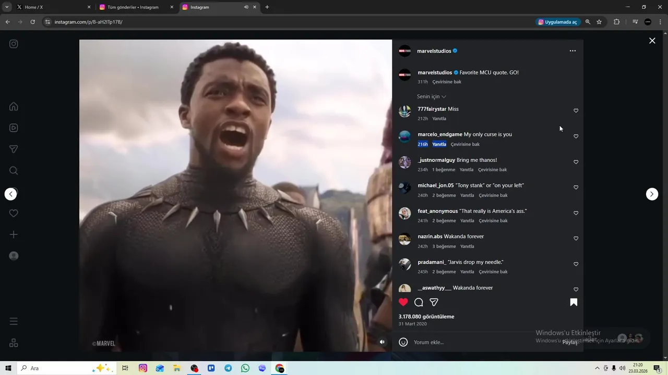
Task: Go to Home feed via house icon
Action: (14, 107)
